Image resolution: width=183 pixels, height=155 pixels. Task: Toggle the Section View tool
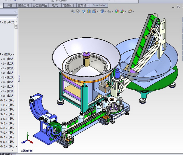pyautogui.click(x=89, y=11)
